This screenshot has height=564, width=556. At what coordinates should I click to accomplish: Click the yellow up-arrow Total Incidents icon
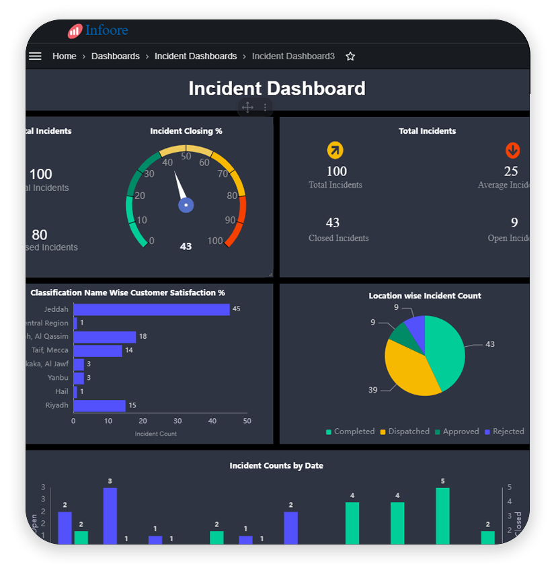tap(335, 151)
